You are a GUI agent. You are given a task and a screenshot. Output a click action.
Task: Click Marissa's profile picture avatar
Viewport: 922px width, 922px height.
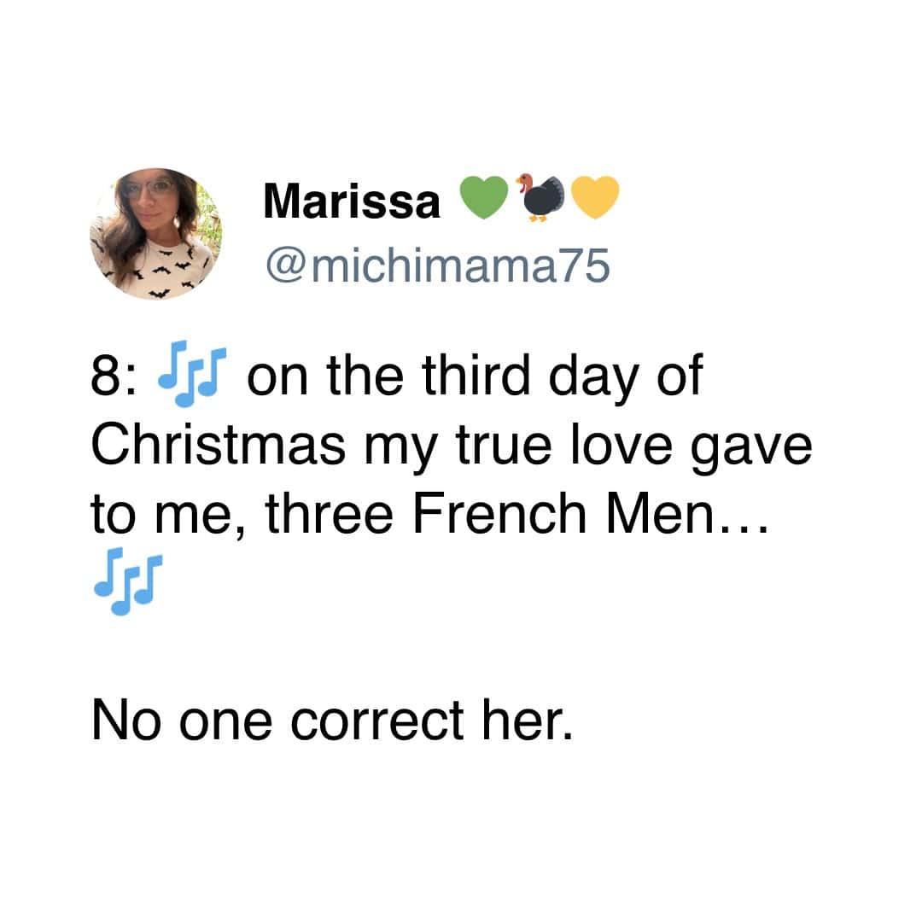click(x=155, y=233)
